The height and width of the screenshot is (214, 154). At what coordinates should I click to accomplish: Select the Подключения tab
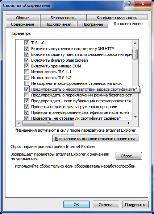(58, 24)
